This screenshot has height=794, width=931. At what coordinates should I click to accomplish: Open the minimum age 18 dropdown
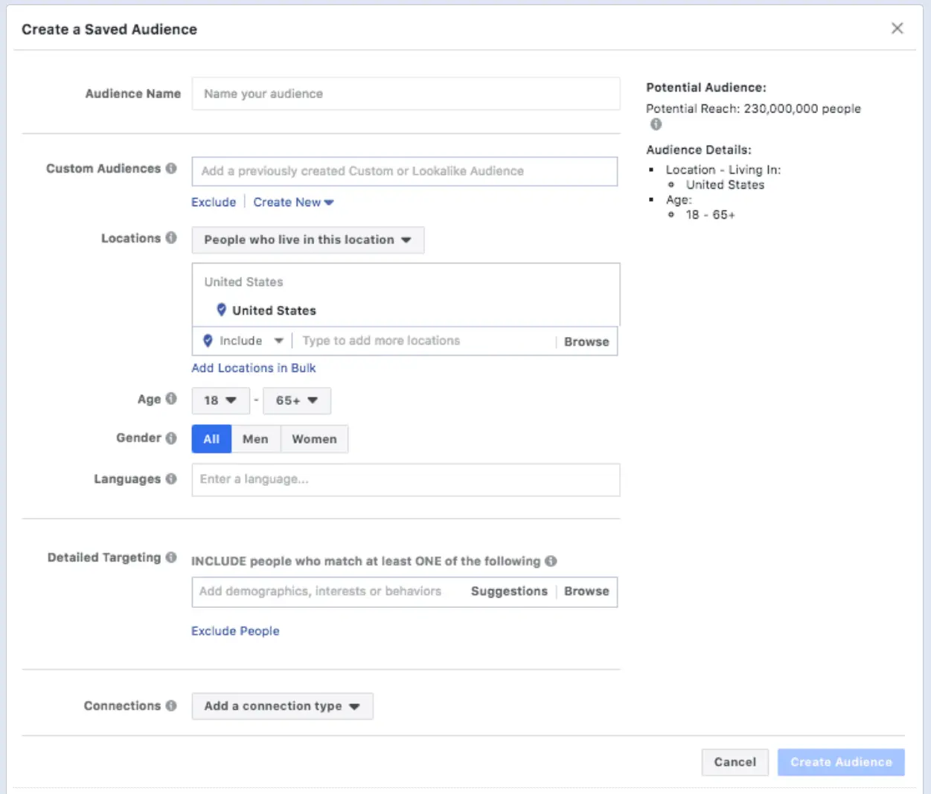point(220,400)
